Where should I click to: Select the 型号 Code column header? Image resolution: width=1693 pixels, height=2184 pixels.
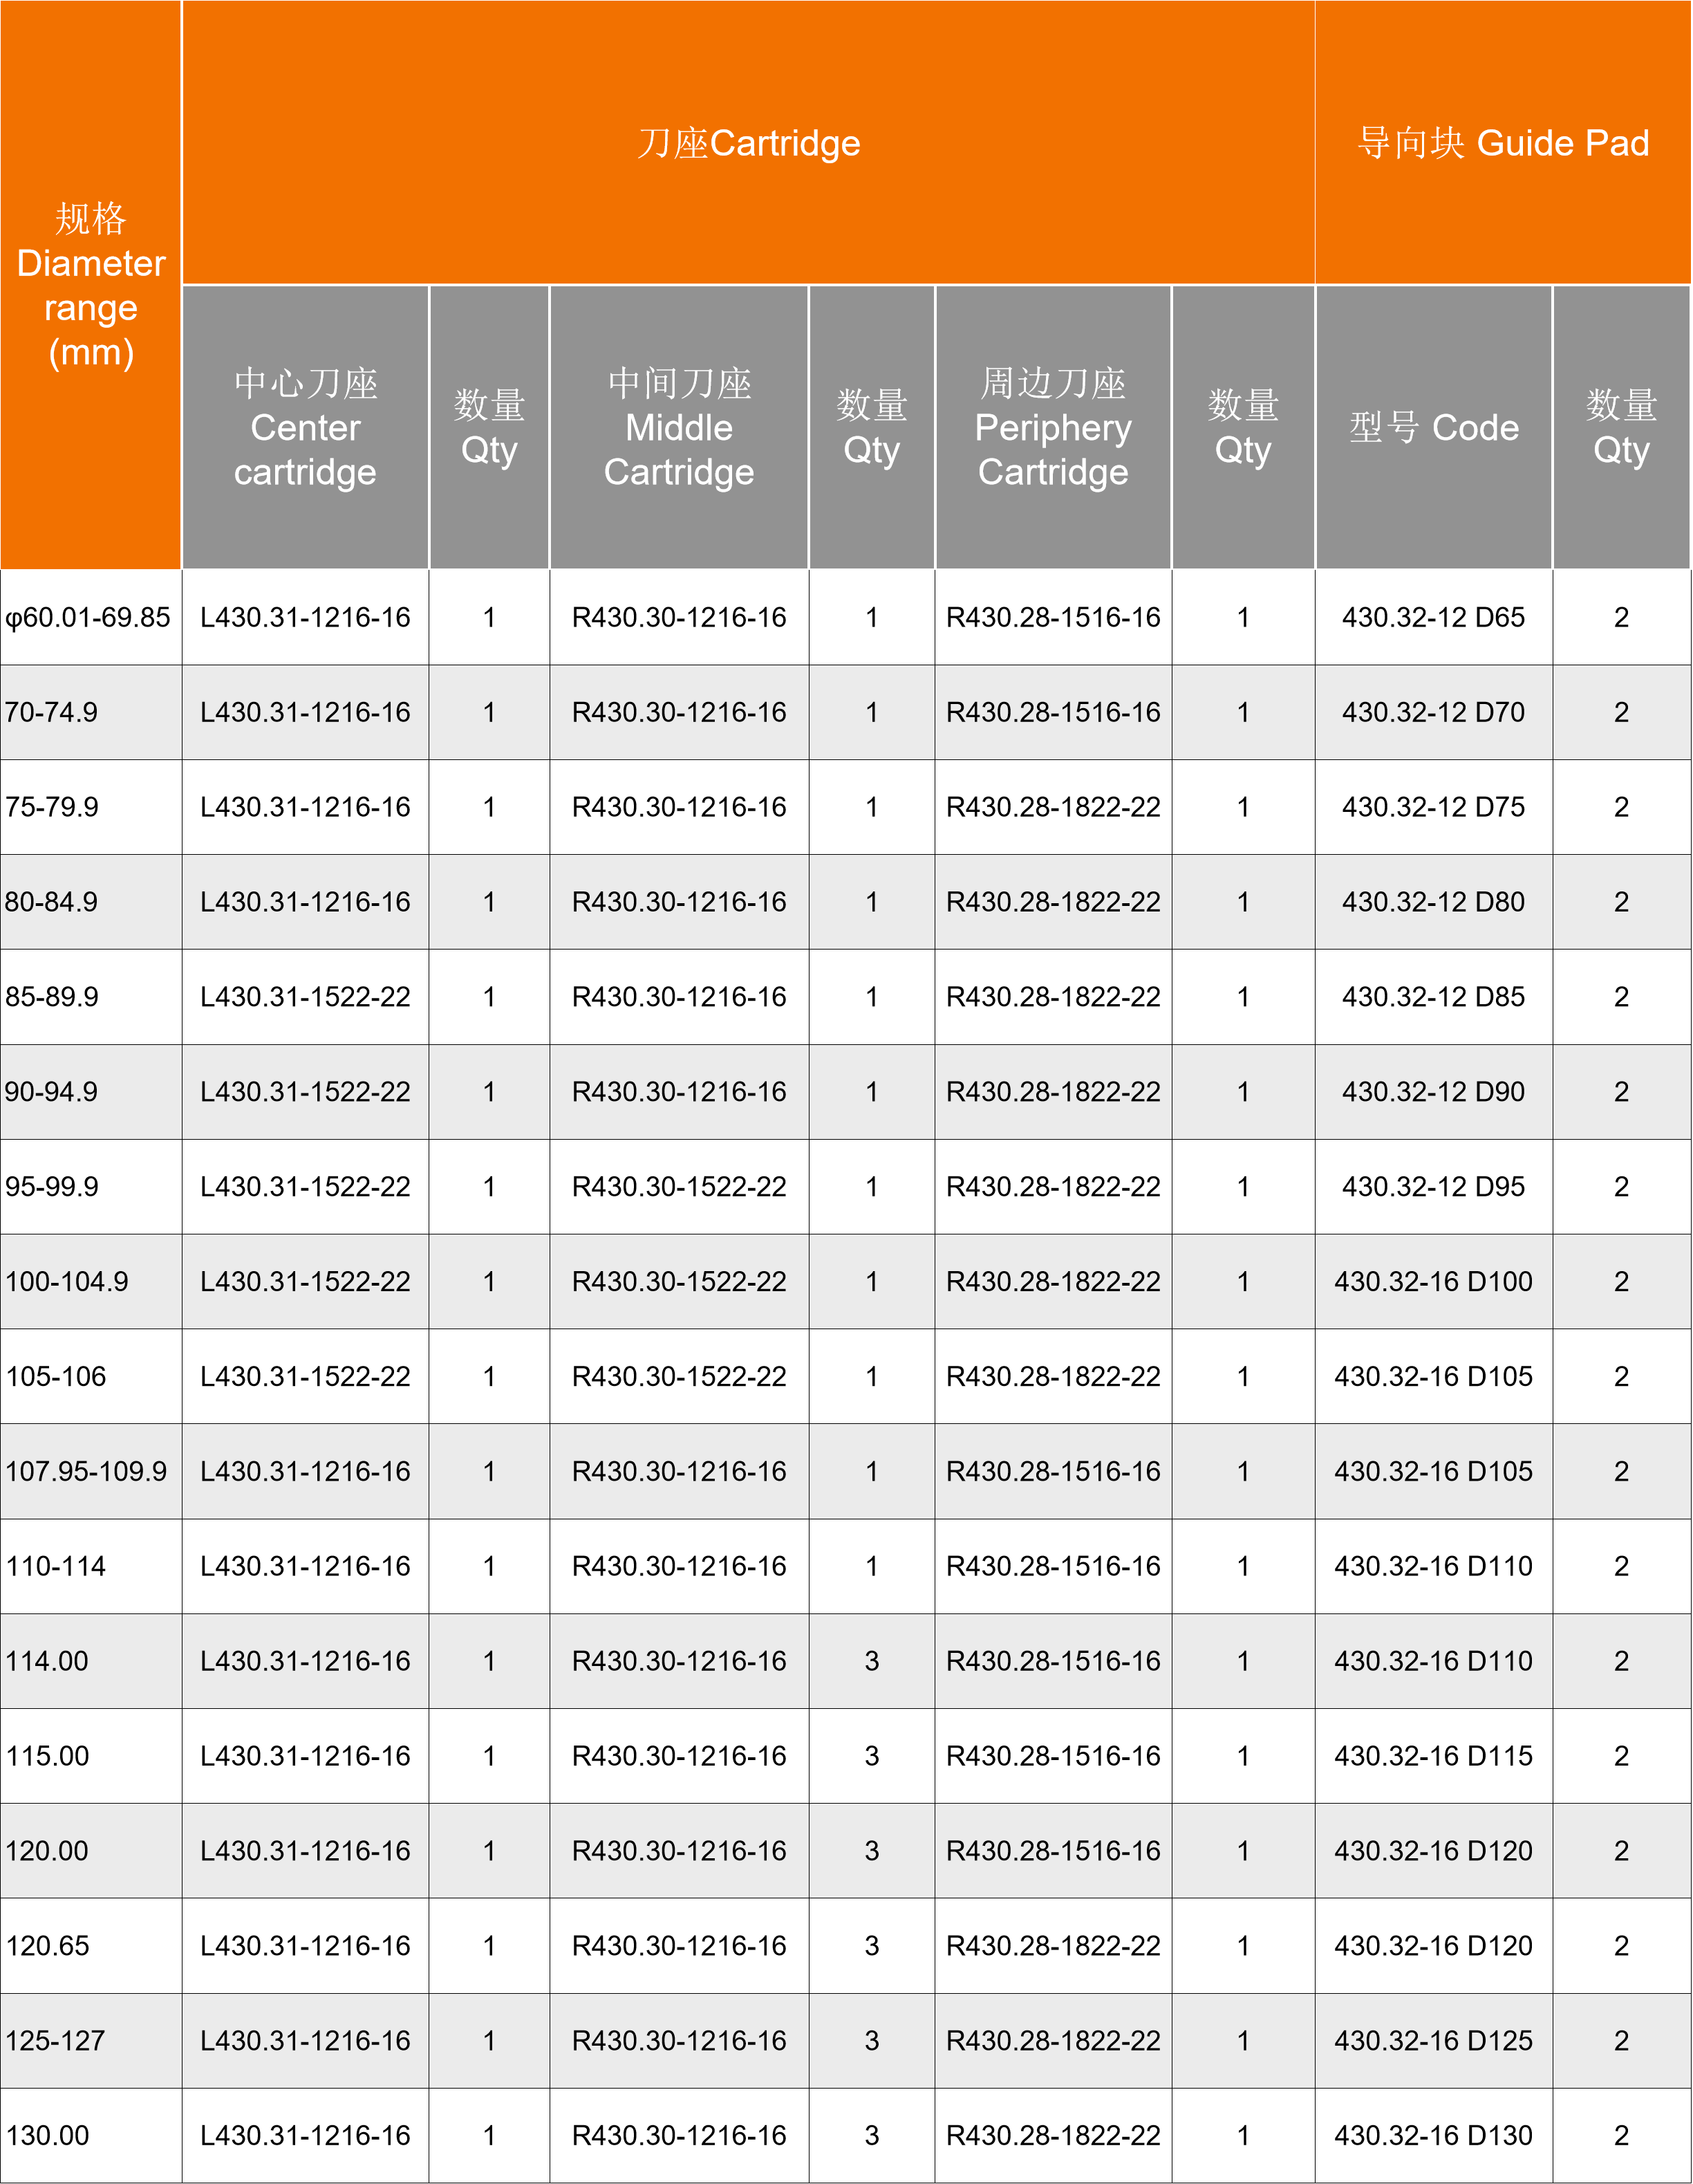coord(1433,428)
